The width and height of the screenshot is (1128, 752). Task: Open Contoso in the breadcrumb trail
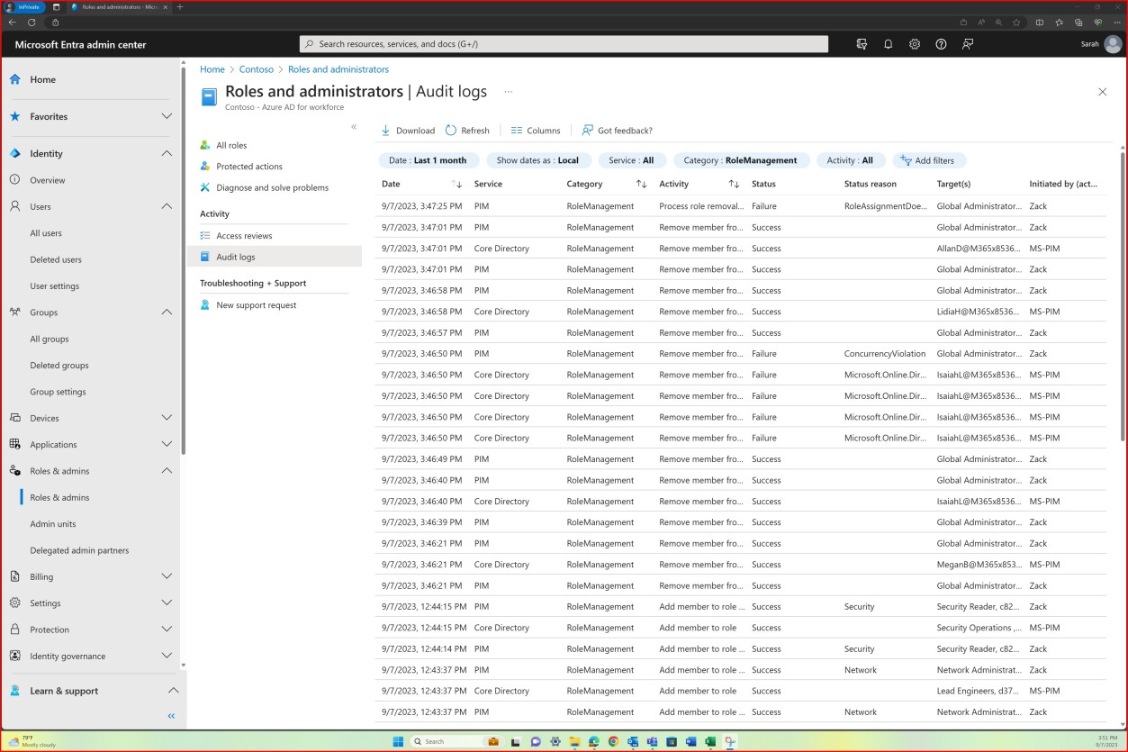[257, 68]
